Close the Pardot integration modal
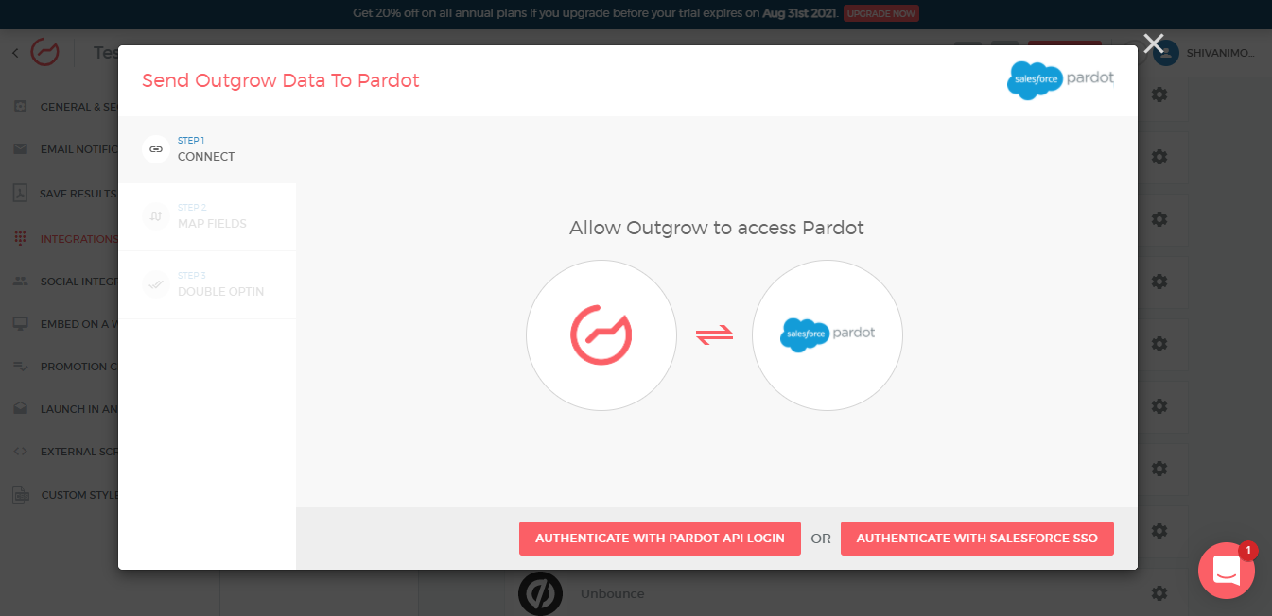1272x616 pixels. (1153, 43)
